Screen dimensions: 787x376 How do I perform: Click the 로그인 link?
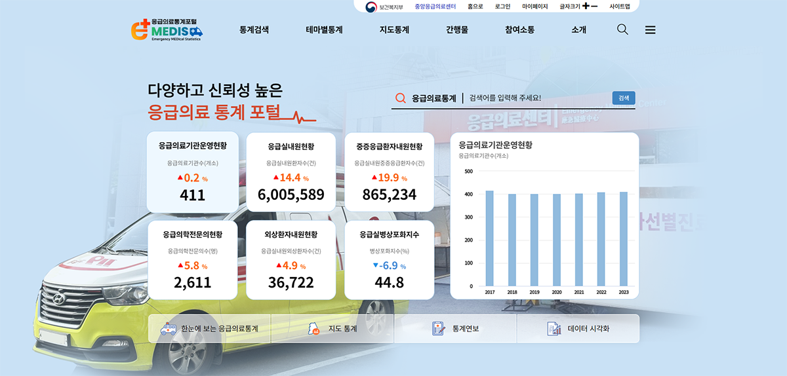(x=503, y=6)
